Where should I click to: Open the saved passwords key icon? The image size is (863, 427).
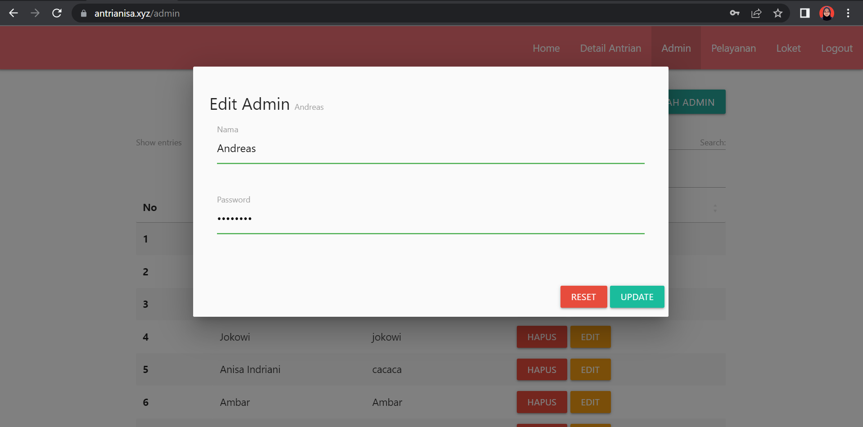(x=735, y=13)
